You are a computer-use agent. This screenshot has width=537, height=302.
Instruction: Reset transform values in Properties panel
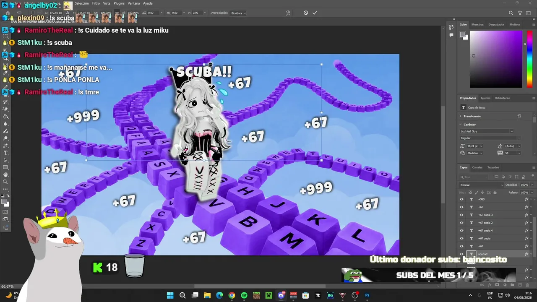pyautogui.click(x=519, y=116)
